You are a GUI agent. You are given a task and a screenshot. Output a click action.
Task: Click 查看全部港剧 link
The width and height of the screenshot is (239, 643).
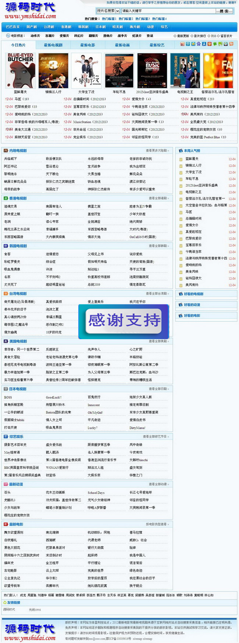point(159,198)
